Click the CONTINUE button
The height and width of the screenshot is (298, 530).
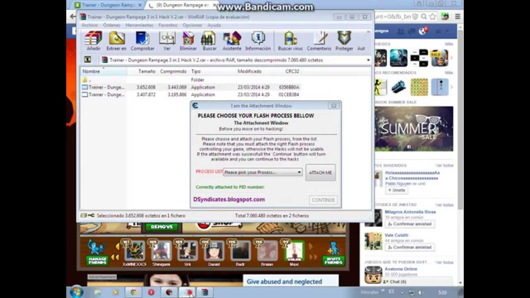[323, 200]
